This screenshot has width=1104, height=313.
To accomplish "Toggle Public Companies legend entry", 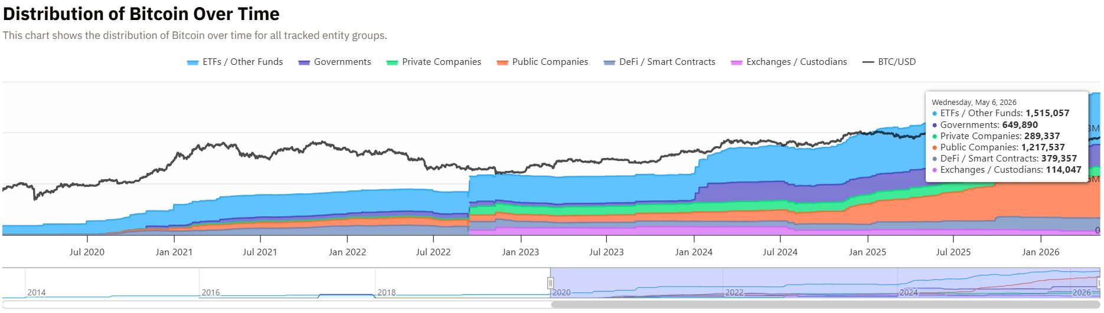I will [x=543, y=62].
